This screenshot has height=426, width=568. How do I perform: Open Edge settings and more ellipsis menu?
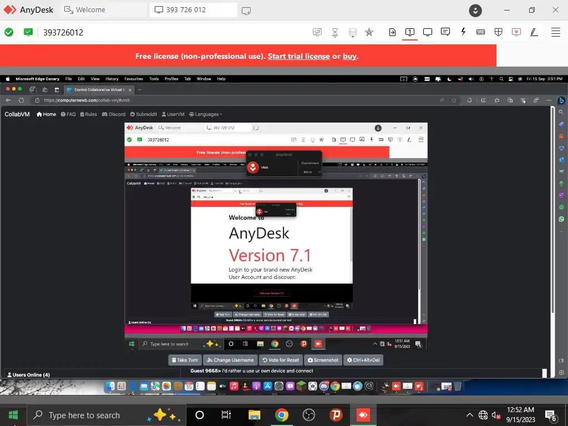coord(549,100)
